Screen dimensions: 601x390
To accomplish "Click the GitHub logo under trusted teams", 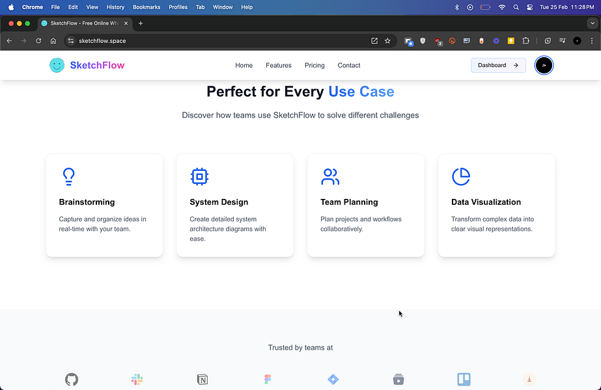I will [72, 380].
